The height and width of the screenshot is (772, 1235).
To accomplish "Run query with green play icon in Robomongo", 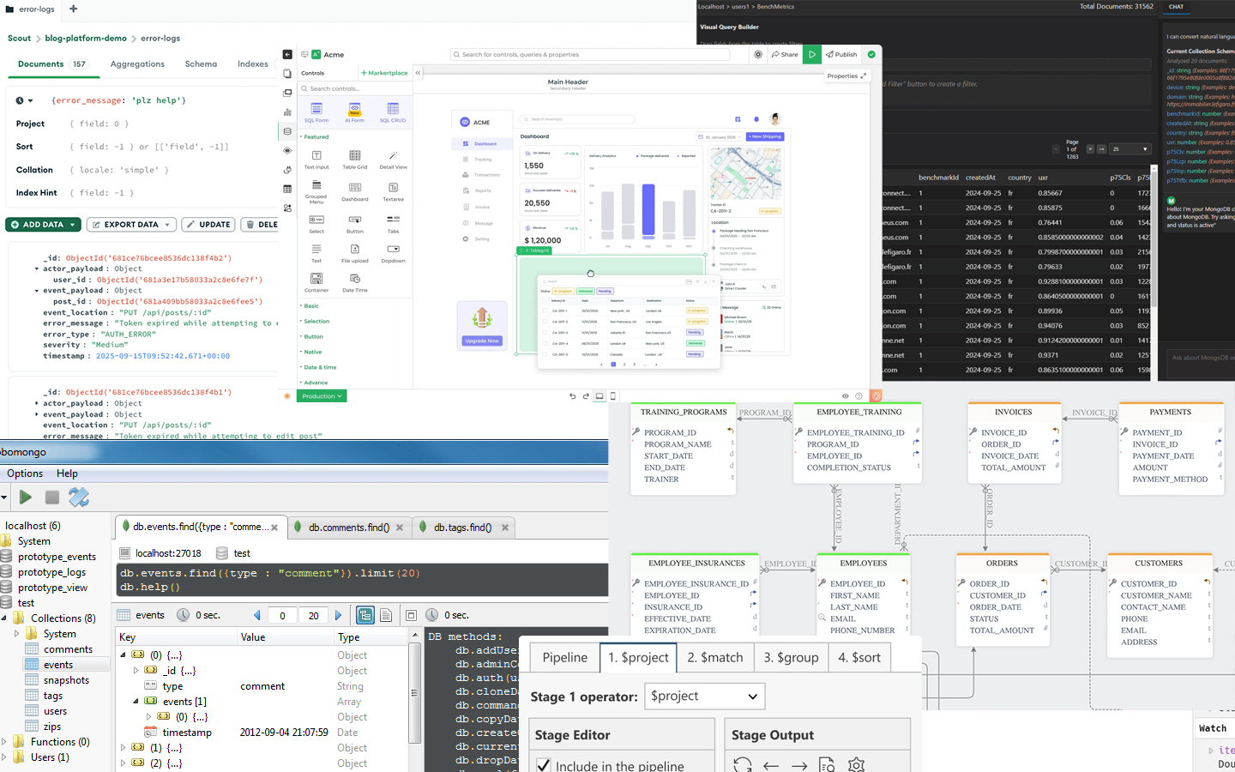I will 26,497.
